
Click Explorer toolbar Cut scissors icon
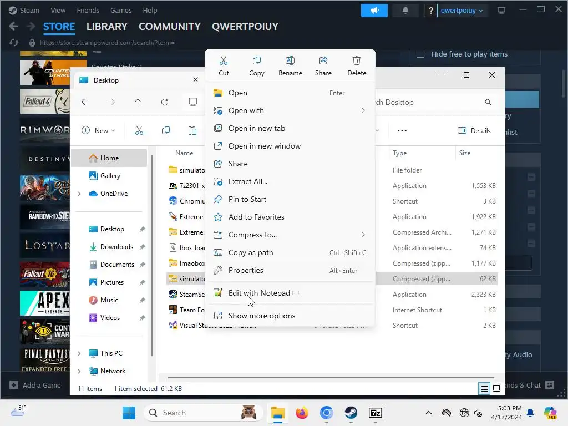[139, 130]
